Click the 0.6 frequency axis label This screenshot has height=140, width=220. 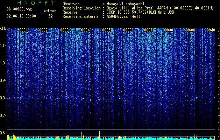tap(3, 133)
